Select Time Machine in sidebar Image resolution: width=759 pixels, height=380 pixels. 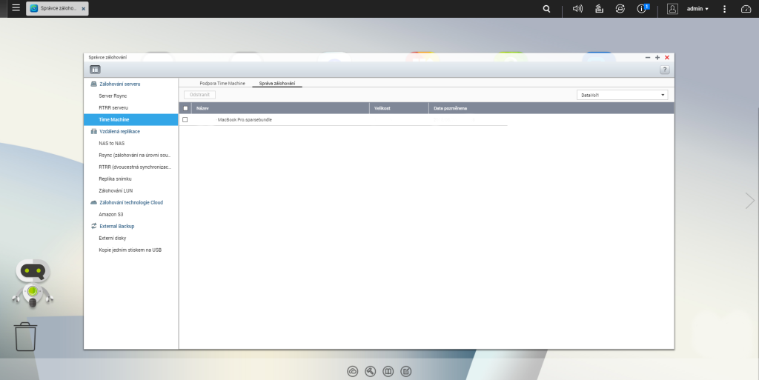click(130, 119)
